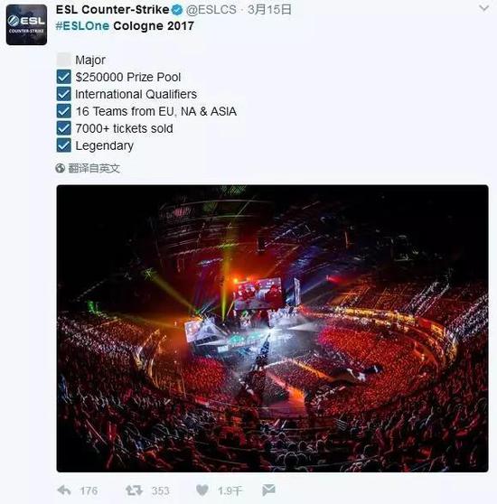Click the checkmark beside International Qualifiers

(63, 94)
